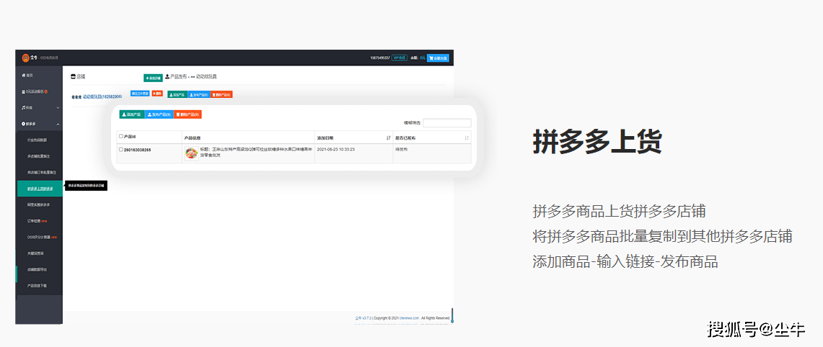Click the green 添加产品 button in the popup card
Image resolution: width=823 pixels, height=347 pixels.
pyautogui.click(x=132, y=114)
